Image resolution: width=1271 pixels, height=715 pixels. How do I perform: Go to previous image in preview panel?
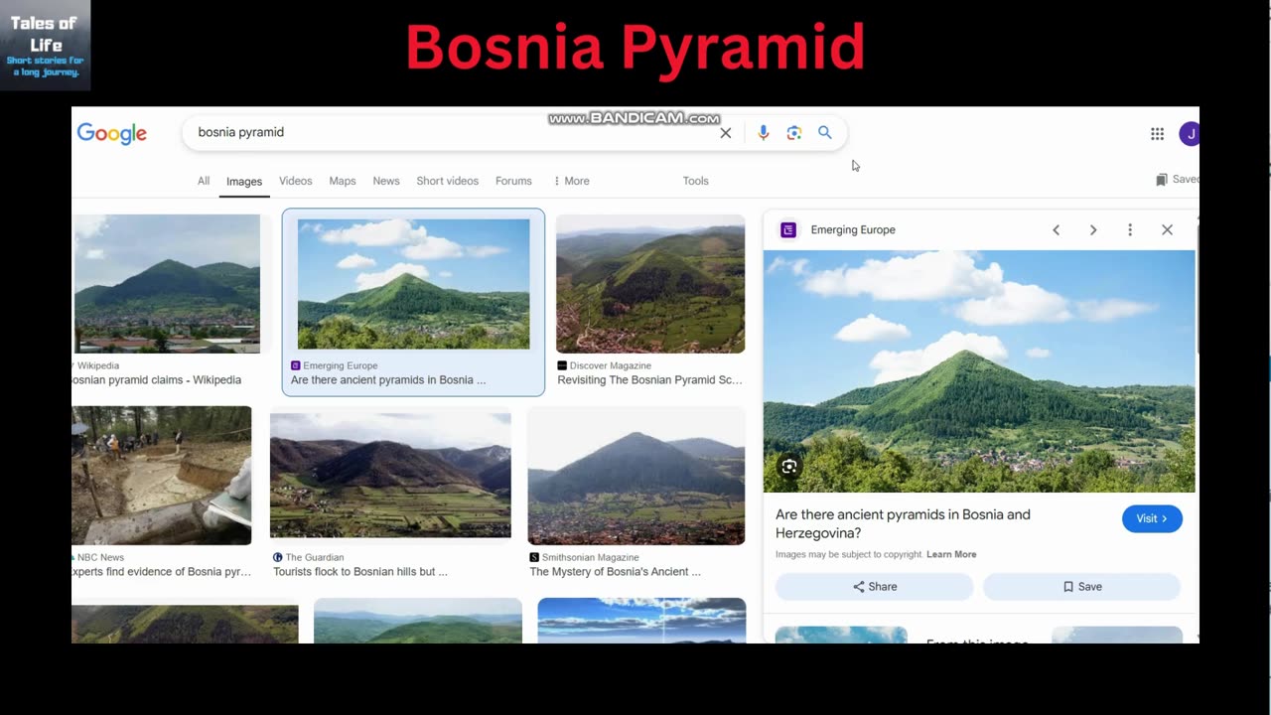pos(1056,229)
